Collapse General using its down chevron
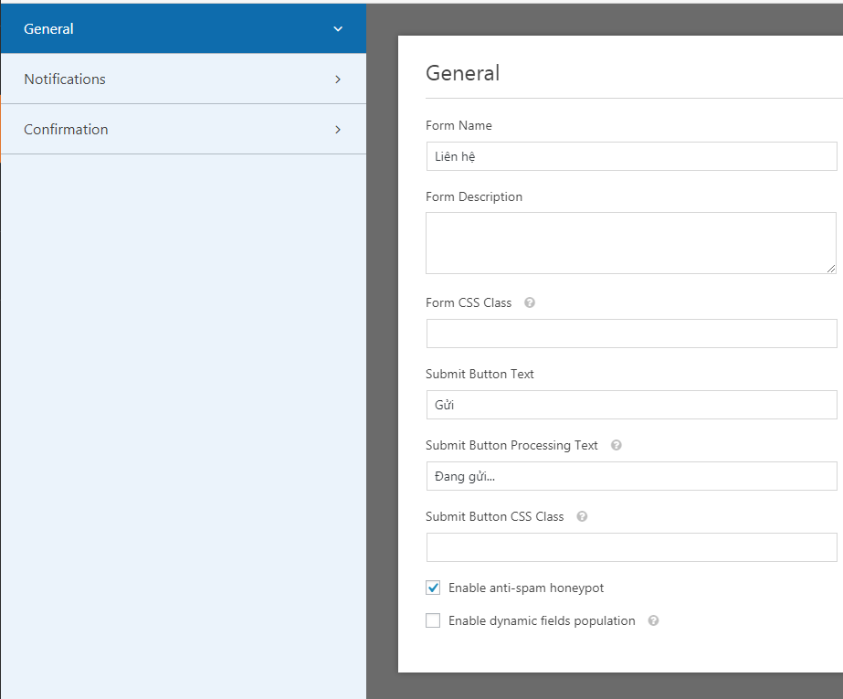Viewport: 843px width, 699px height. tap(338, 29)
